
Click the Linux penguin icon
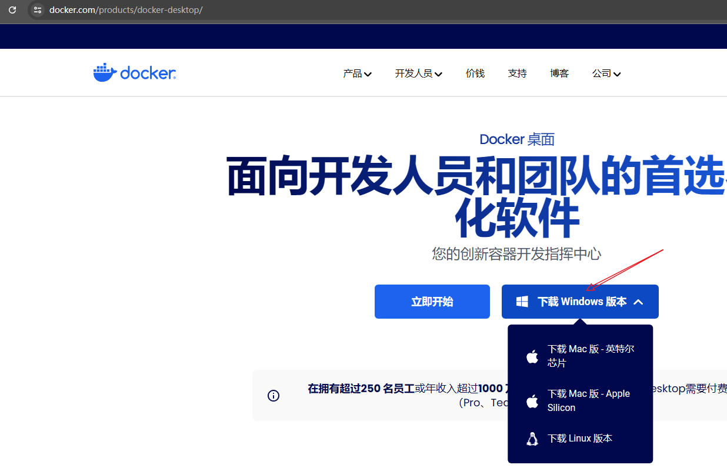pyautogui.click(x=532, y=439)
